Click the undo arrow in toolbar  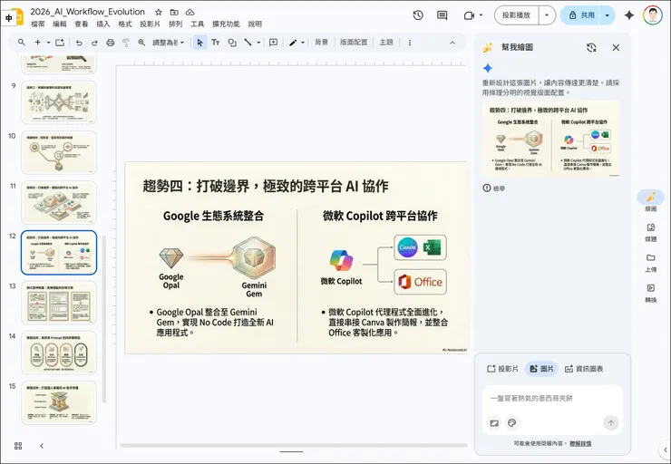click(x=79, y=43)
